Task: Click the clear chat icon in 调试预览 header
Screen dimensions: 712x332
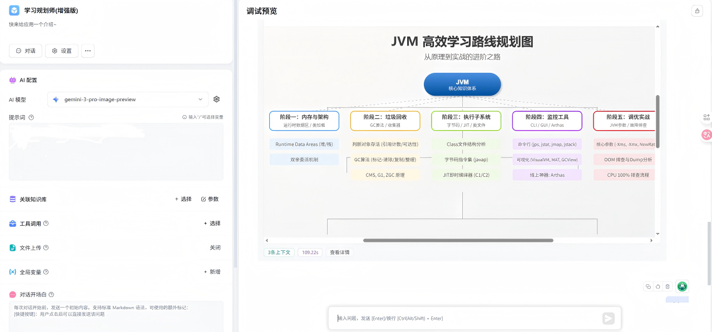Action: tap(697, 11)
